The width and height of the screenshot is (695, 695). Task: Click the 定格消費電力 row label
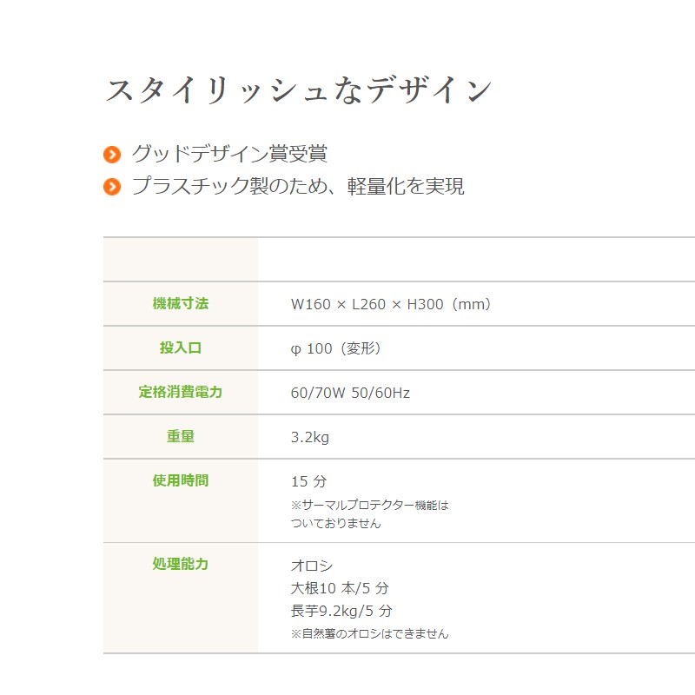click(181, 393)
